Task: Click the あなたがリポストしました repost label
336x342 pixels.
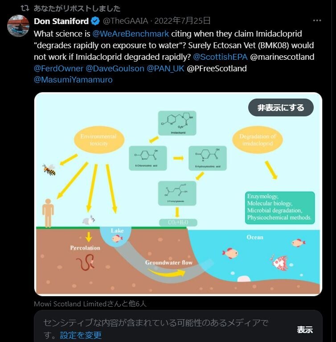Action: point(77,8)
